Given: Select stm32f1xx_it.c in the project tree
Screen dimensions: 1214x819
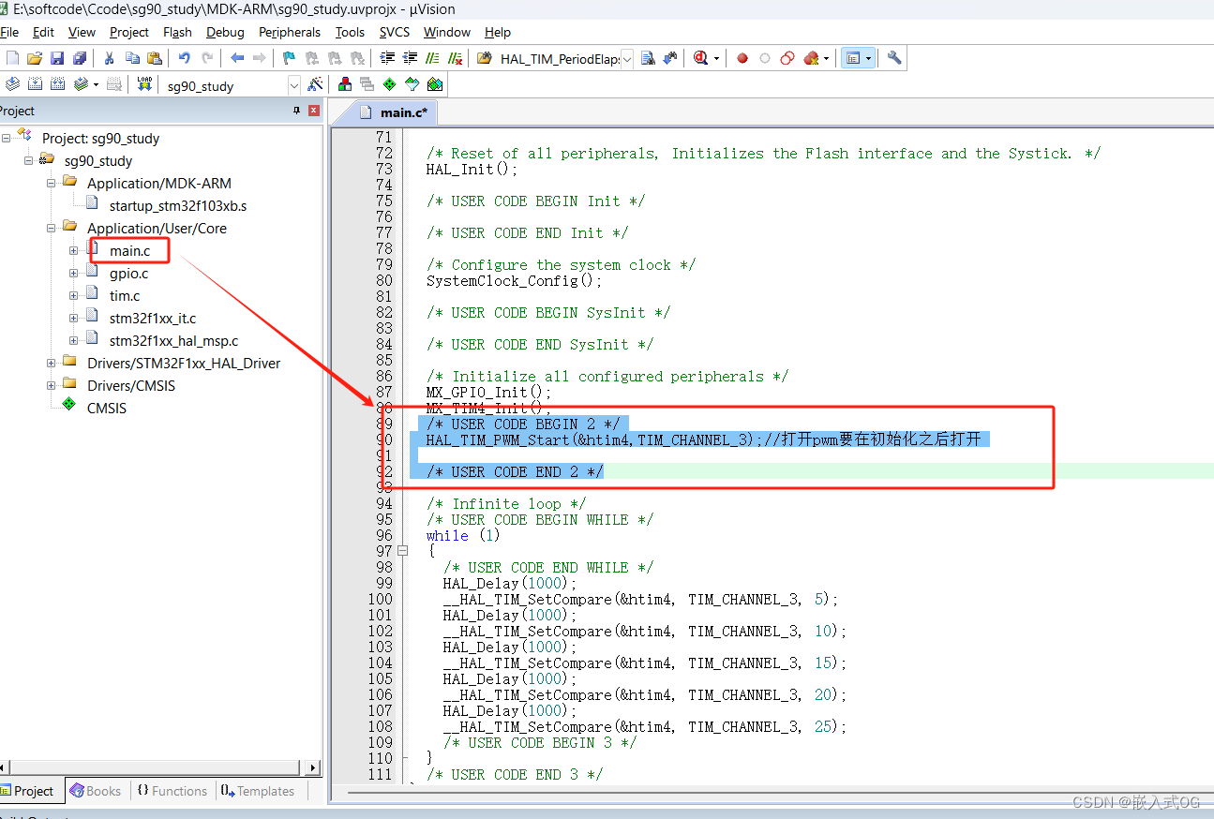Looking at the screenshot, I should (x=153, y=318).
